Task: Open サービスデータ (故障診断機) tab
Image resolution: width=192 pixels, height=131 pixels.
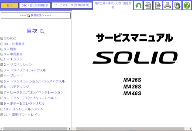Action: [71, 5]
